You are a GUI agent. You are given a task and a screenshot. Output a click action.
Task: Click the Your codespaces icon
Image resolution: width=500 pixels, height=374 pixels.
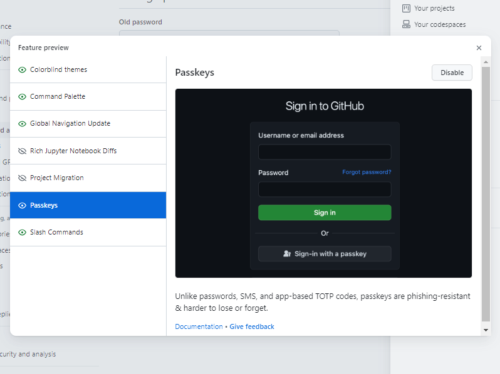point(406,24)
